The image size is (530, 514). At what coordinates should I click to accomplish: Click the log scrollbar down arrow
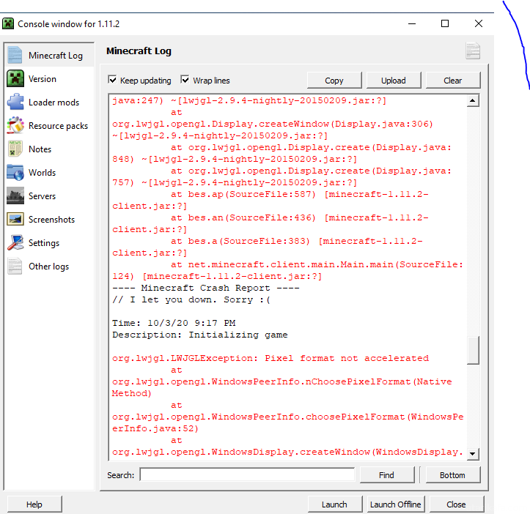[x=473, y=454]
